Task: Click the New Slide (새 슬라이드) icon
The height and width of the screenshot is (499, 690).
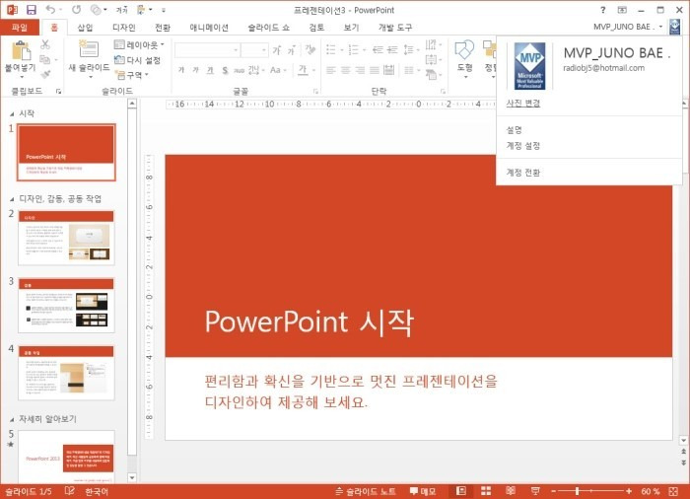Action: point(89,49)
